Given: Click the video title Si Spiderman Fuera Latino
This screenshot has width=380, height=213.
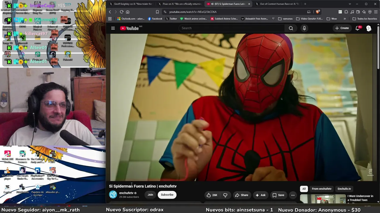Looking at the screenshot, I should pyautogui.click(x=143, y=186).
